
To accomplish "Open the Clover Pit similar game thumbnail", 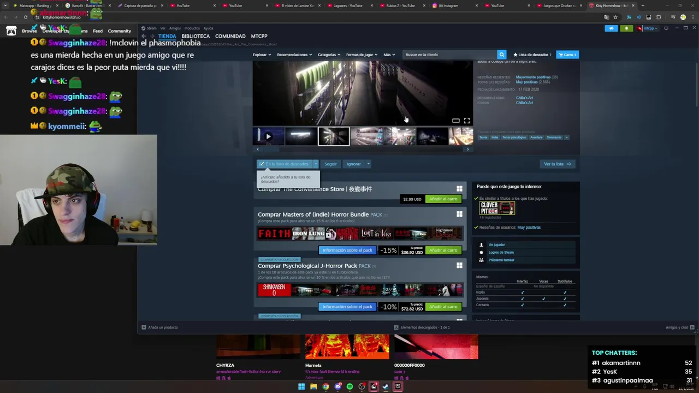I will click(497, 208).
